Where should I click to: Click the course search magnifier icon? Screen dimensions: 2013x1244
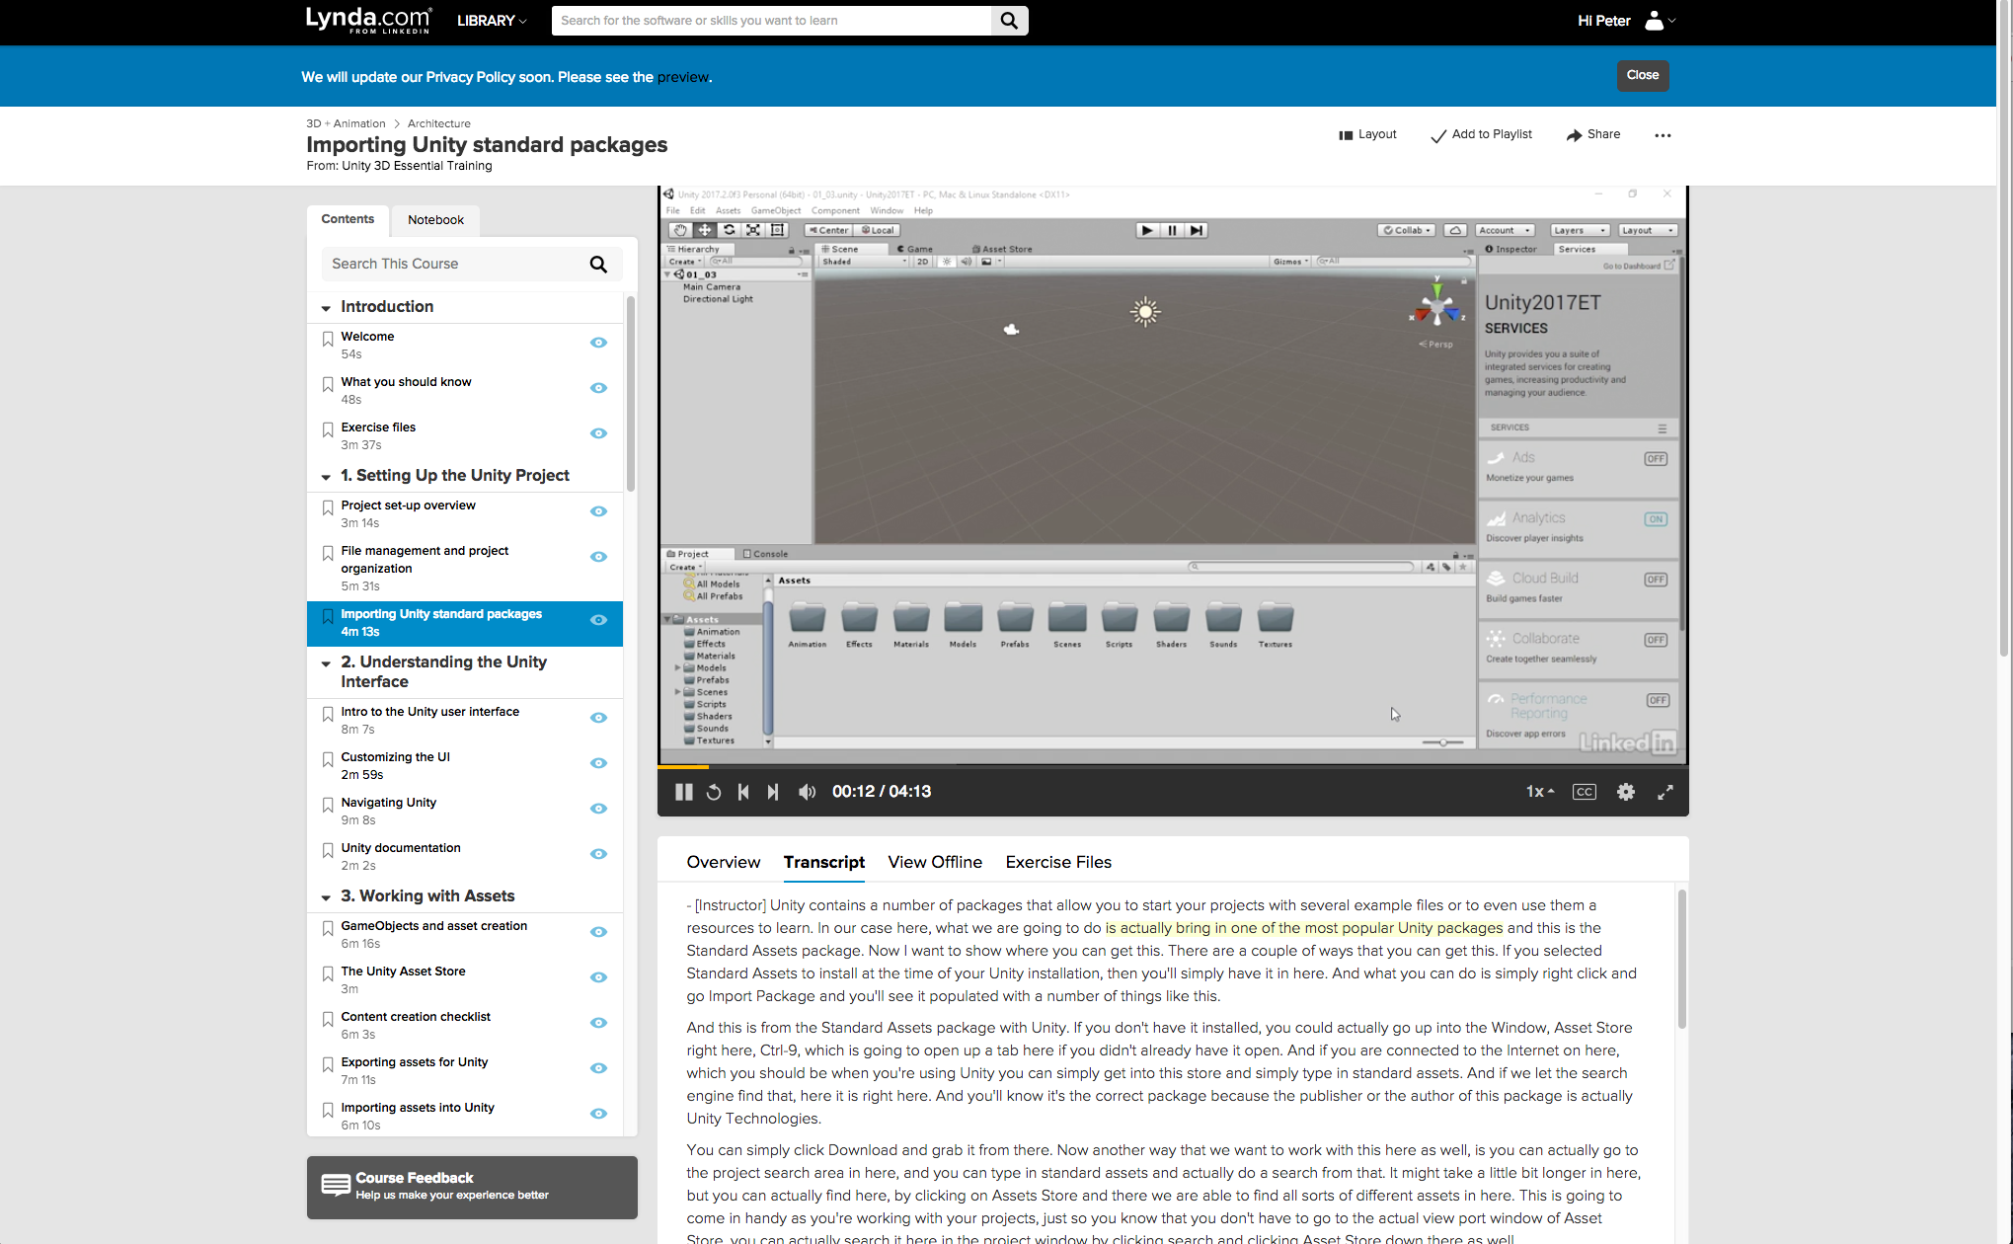(598, 264)
